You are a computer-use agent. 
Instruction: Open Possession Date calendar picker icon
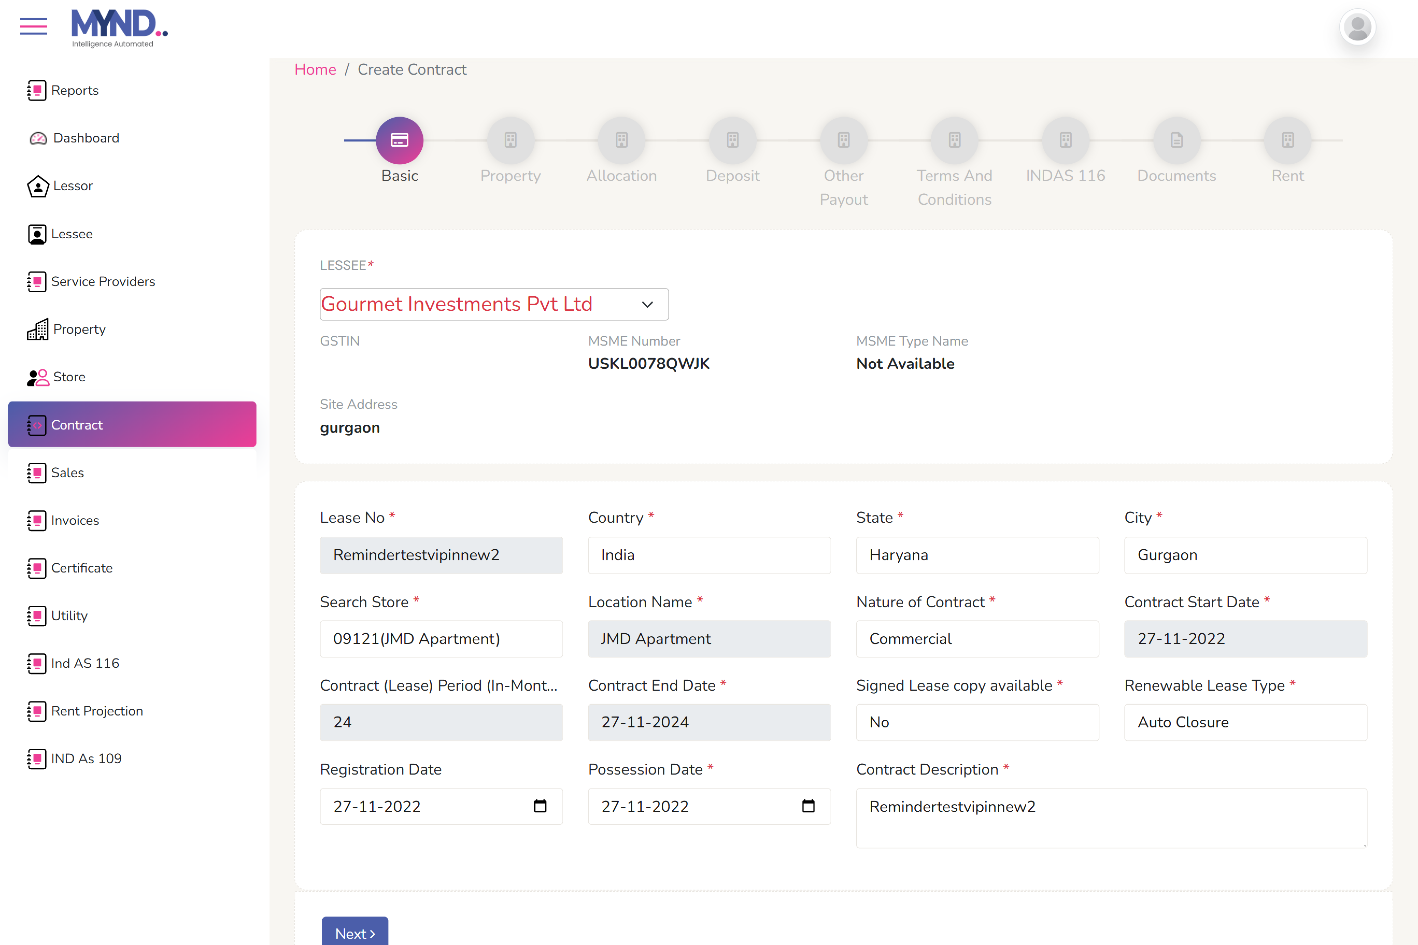click(x=808, y=806)
